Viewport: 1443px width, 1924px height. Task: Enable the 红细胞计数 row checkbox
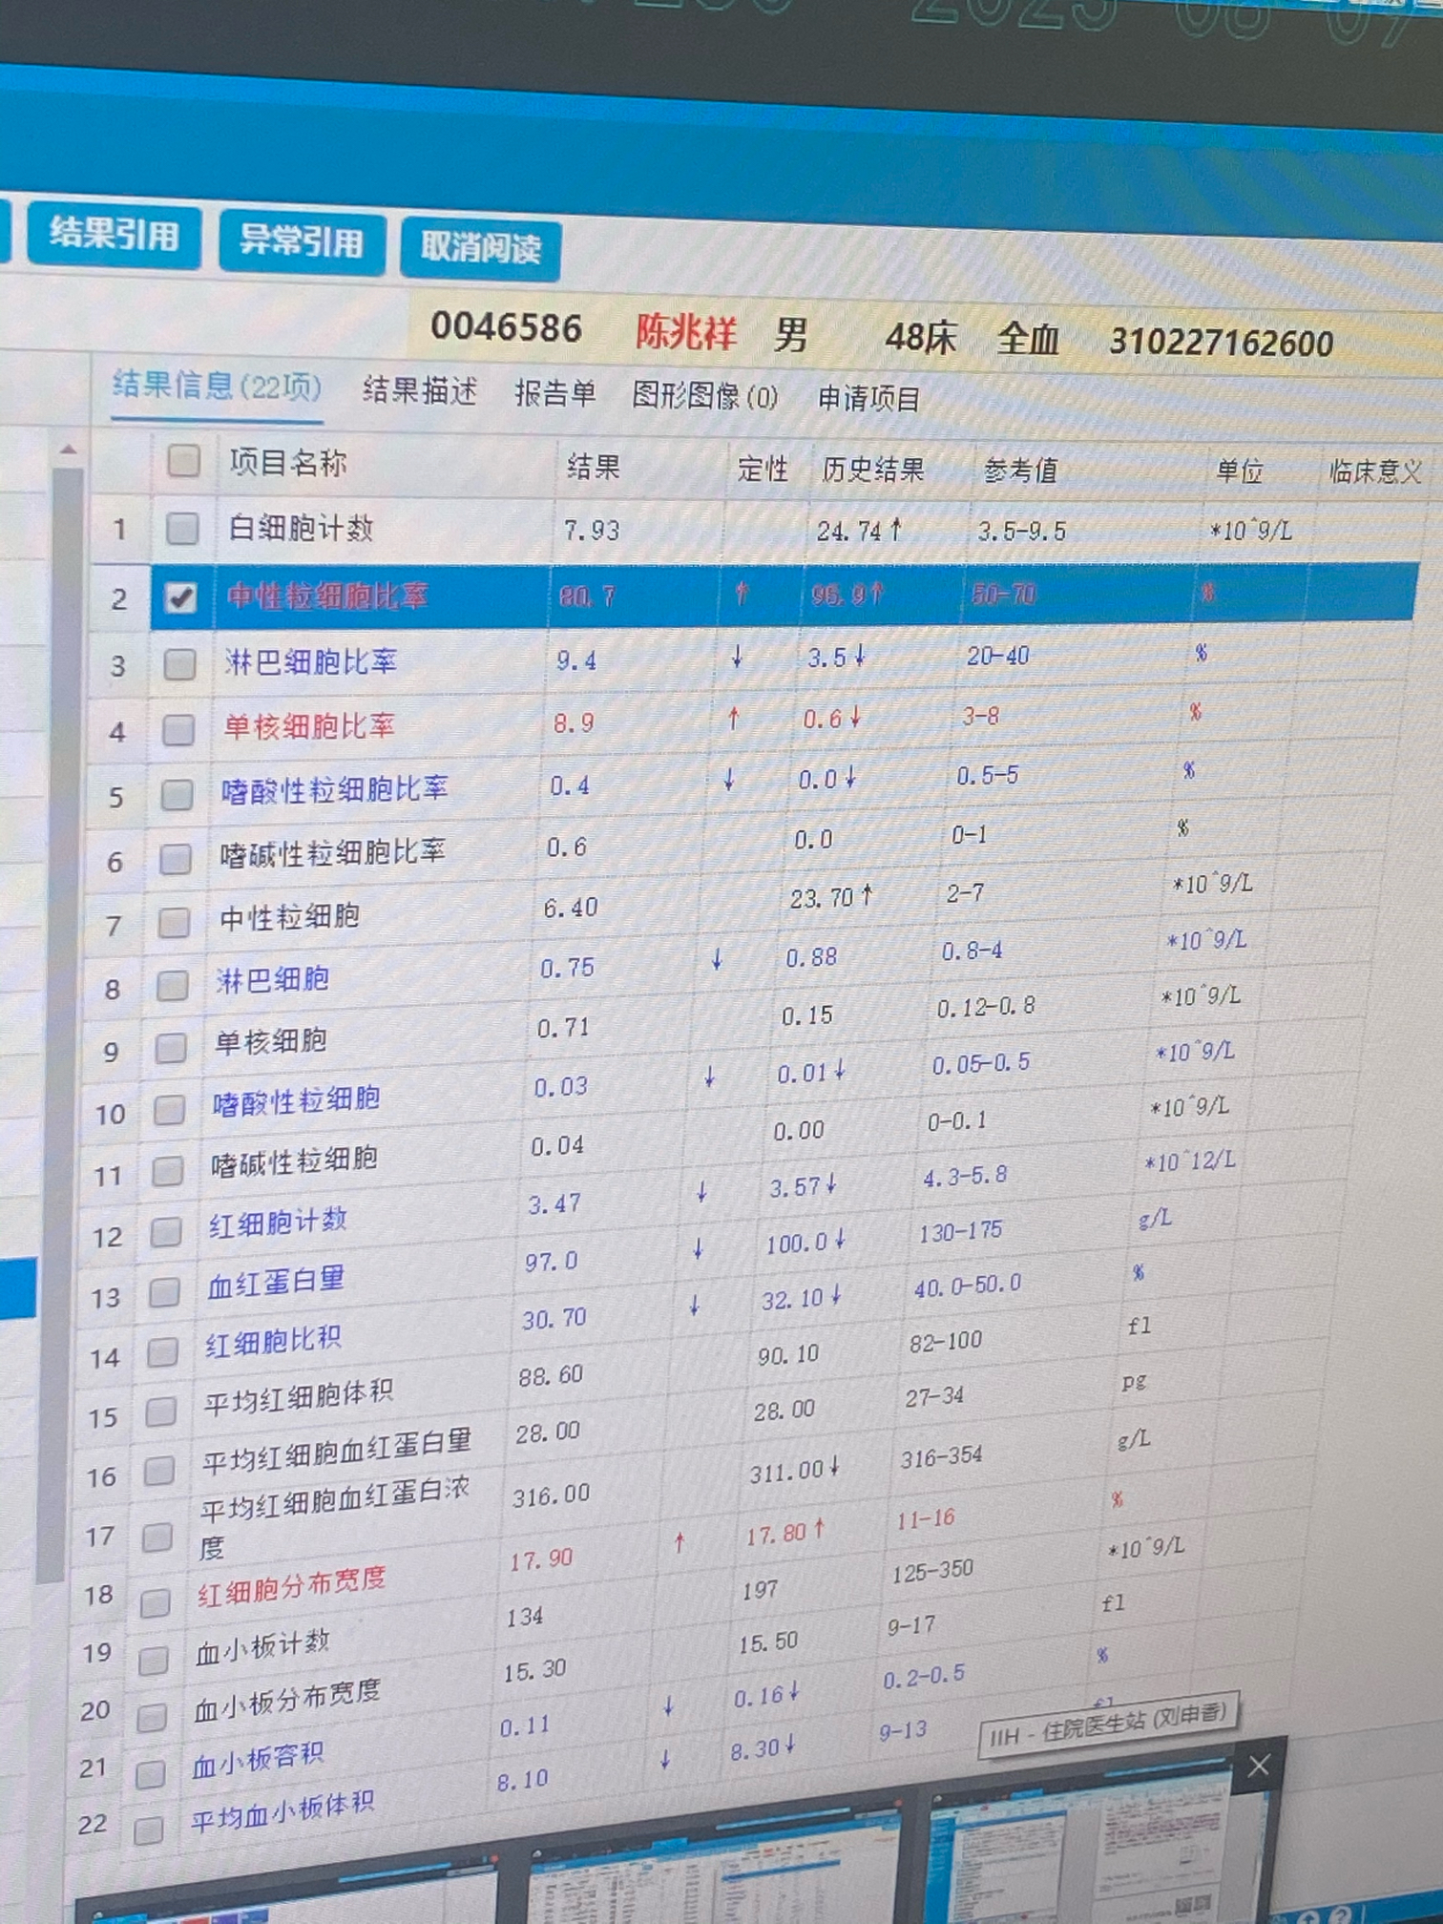[x=166, y=1232]
